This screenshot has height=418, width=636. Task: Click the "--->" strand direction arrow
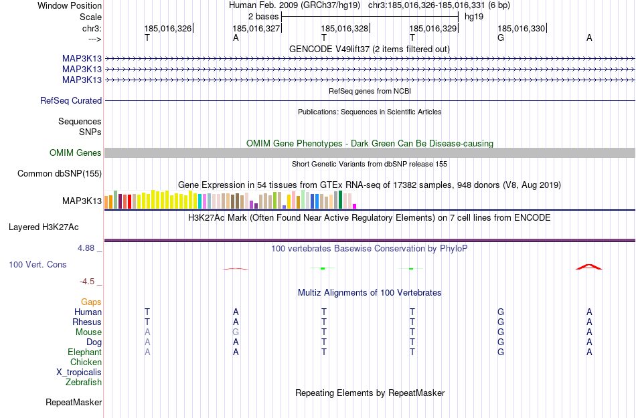click(x=94, y=39)
